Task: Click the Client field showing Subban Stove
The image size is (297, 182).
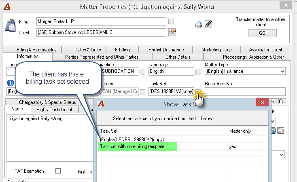Action: click(x=101, y=32)
